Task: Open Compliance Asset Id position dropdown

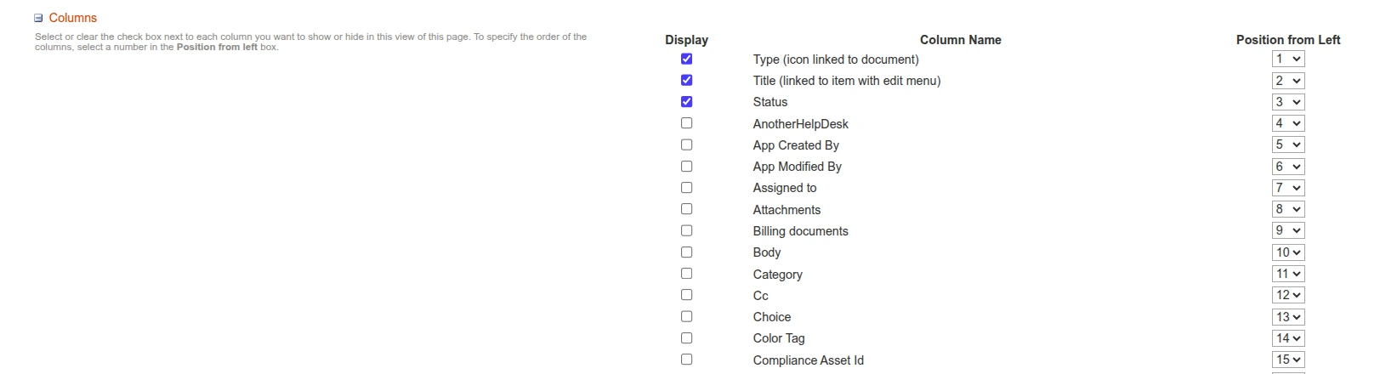Action: 1287,360
